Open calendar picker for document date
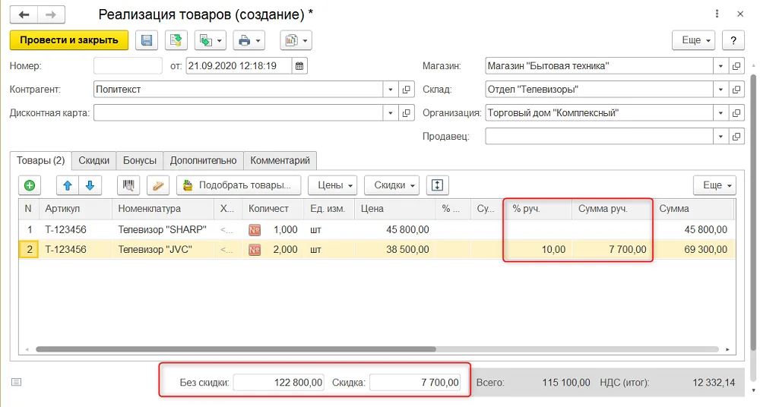Image resolution: width=760 pixels, height=407 pixels. (x=299, y=66)
